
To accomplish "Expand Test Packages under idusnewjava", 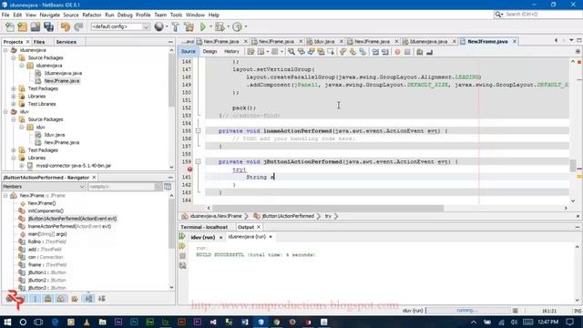I will [x=14, y=88].
